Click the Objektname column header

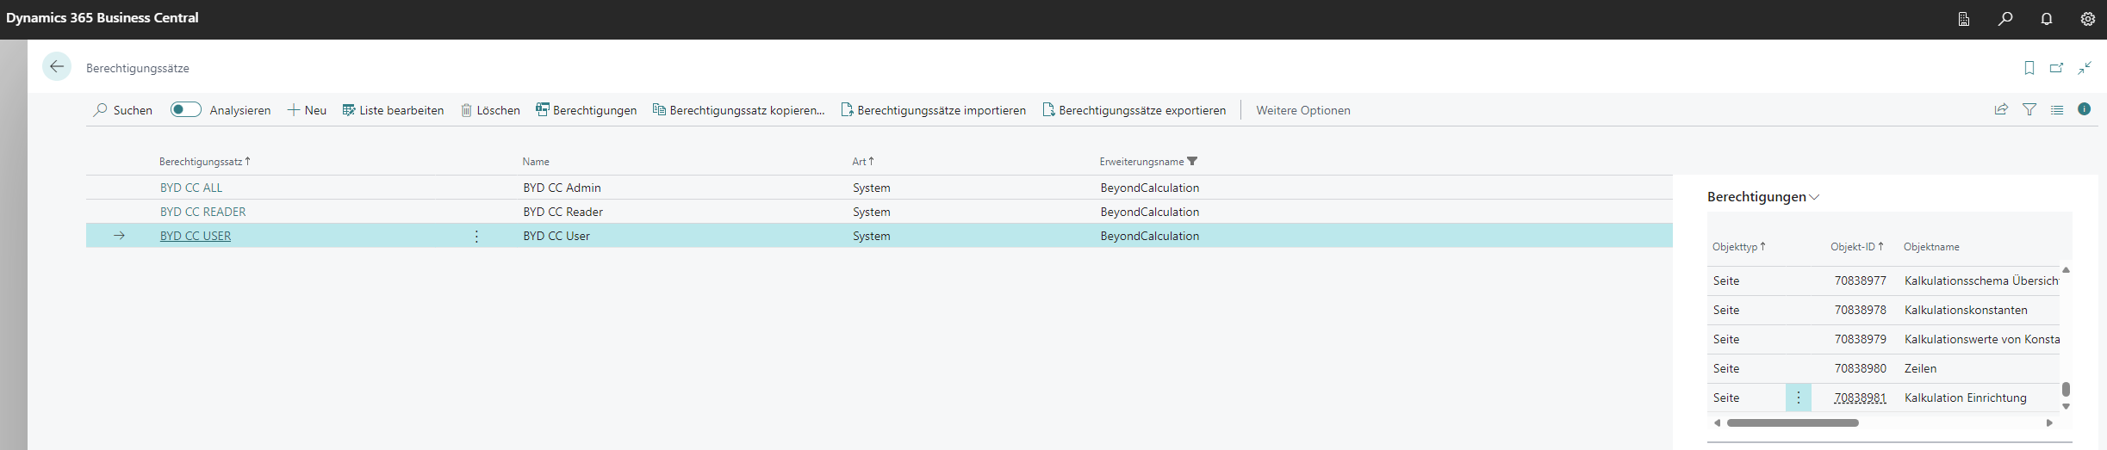[1931, 247]
